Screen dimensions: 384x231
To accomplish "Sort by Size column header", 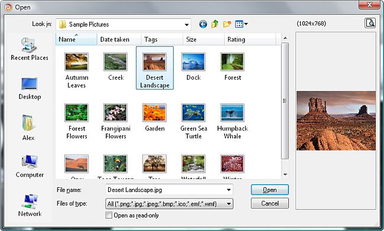I will pos(203,40).
